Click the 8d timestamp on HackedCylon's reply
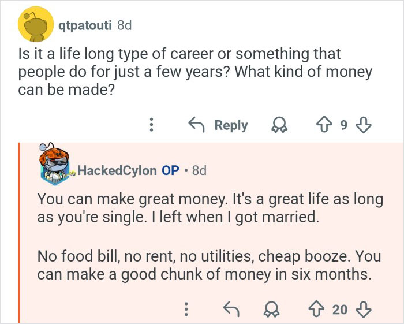404x324 pixels. point(199,170)
